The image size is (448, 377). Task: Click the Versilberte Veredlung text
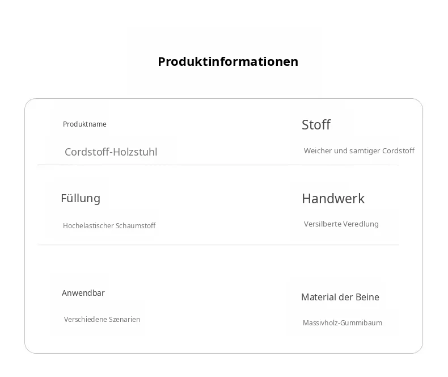341,224
